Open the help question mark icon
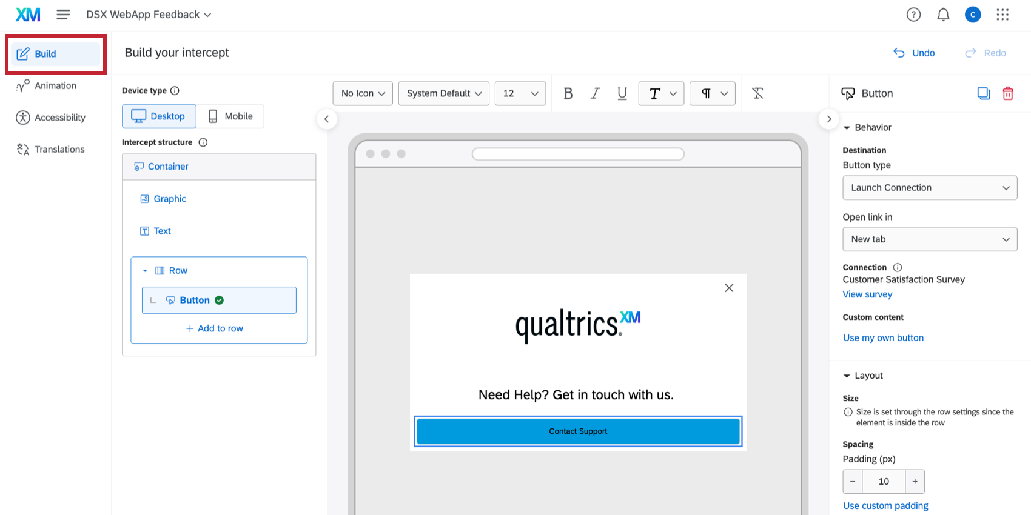Viewport: 1031px width, 515px height. pyautogui.click(x=913, y=15)
